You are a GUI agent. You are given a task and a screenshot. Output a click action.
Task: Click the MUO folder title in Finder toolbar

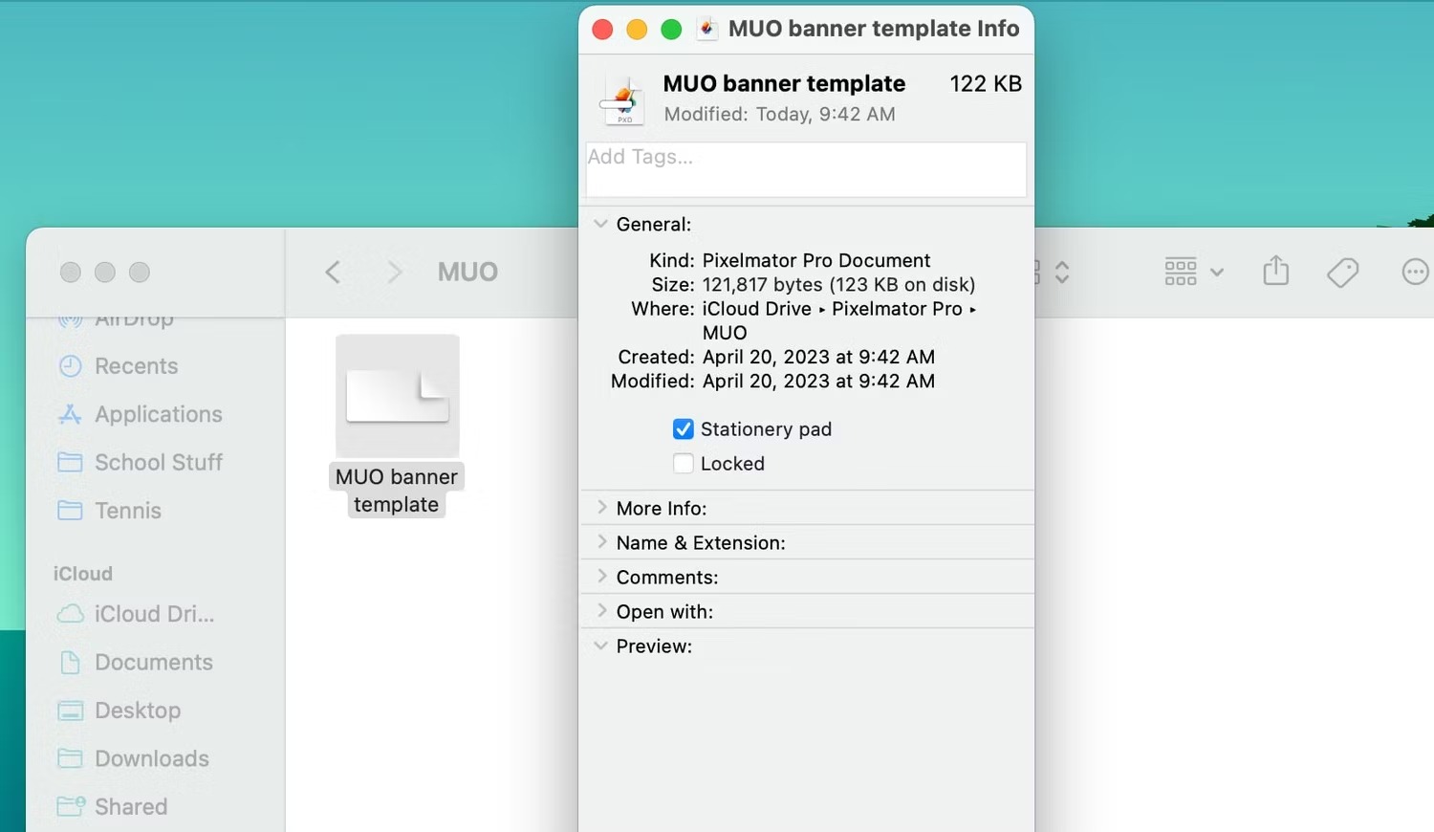(467, 273)
